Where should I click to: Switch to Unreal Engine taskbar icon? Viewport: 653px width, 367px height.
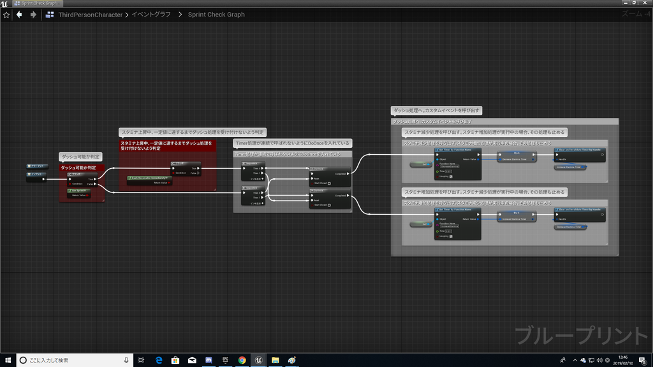click(x=259, y=361)
